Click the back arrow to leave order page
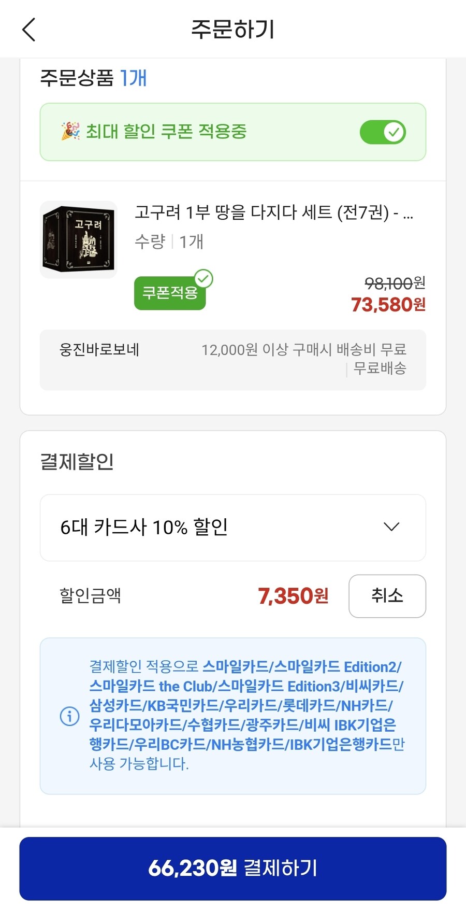 coord(28,30)
